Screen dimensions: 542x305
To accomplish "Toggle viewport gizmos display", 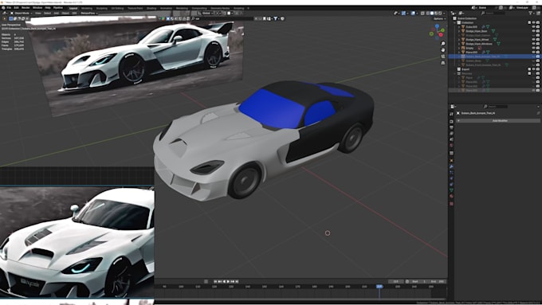I will [x=403, y=13].
